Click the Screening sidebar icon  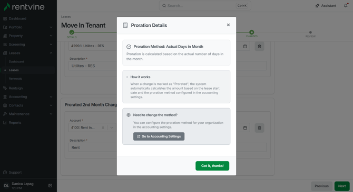click(x=5, y=45)
